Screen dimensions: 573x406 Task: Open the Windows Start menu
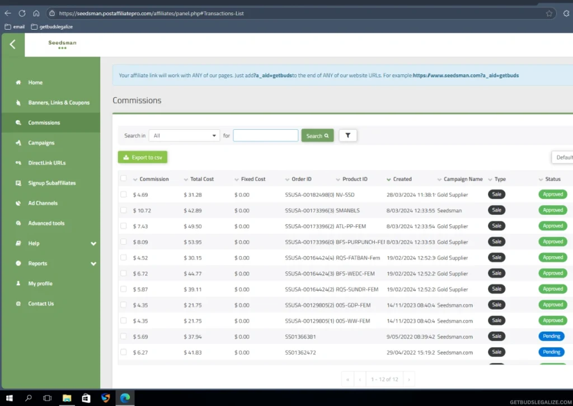click(x=10, y=398)
